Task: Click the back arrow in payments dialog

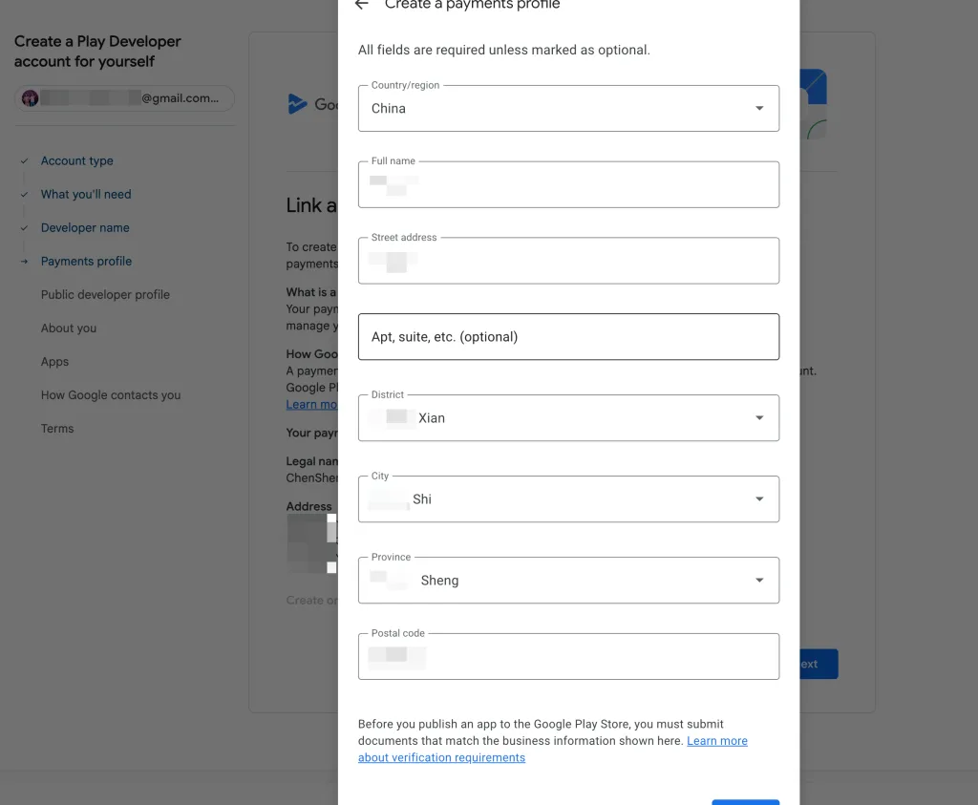Action: point(361,5)
